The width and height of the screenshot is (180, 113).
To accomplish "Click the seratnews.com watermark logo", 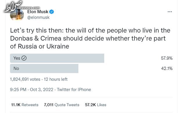I will [x=22, y=7].
